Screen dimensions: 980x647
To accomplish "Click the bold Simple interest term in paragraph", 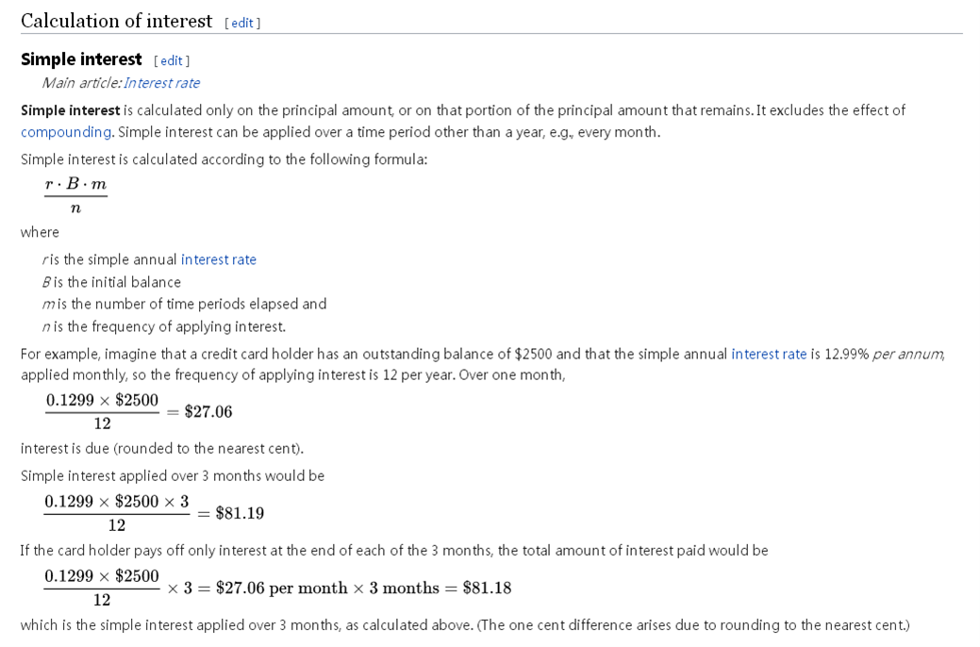I will click(x=70, y=110).
